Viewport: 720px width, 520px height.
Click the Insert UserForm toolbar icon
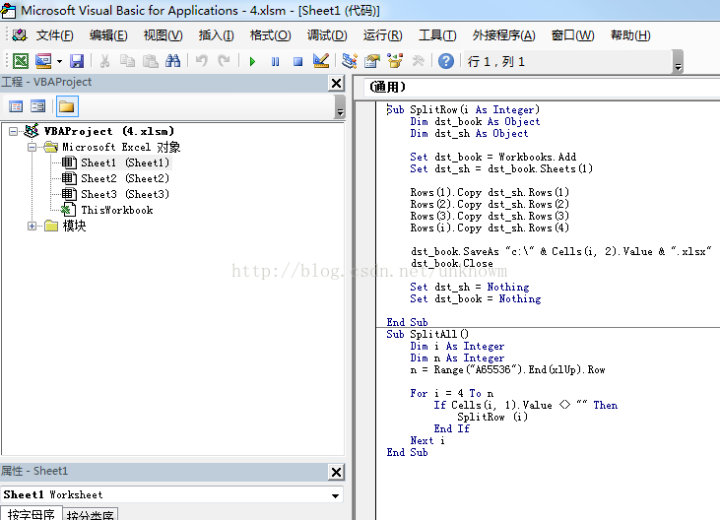43,61
